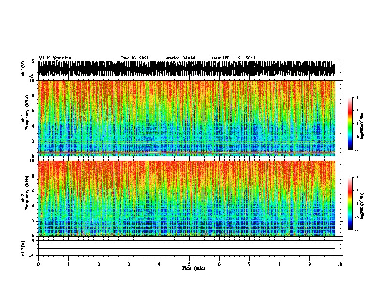Click the '10' tick on the time axis
The height and width of the screenshot is (296, 383).
pos(340,264)
